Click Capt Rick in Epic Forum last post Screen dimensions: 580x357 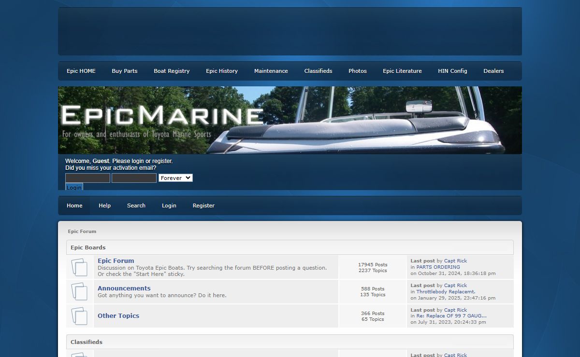click(455, 261)
